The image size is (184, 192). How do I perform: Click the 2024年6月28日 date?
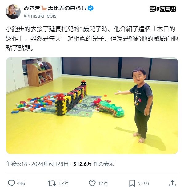[50, 164]
